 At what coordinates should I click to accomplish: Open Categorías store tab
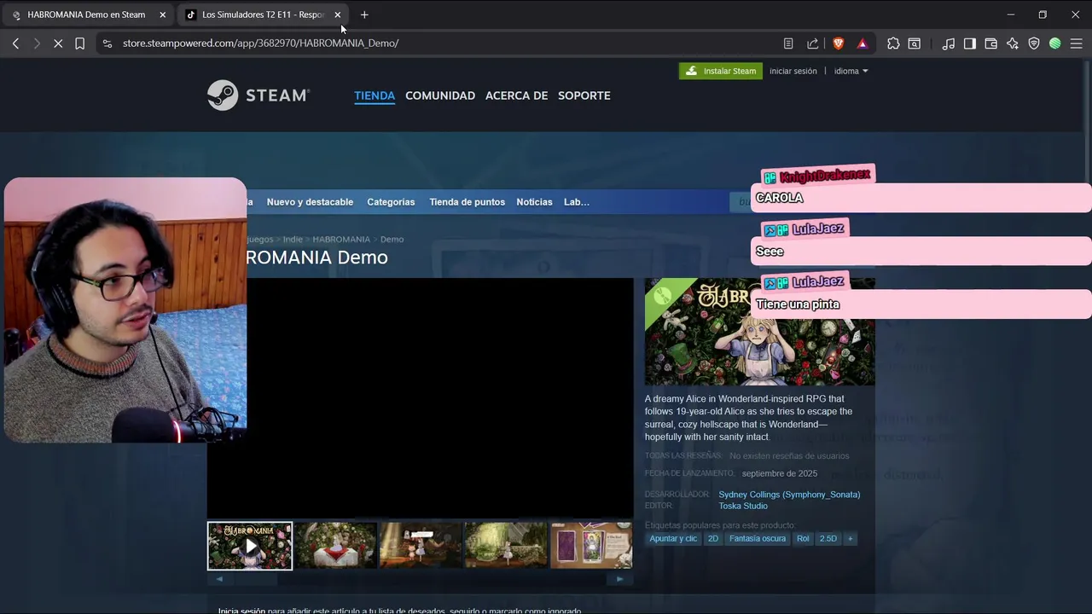(x=391, y=202)
